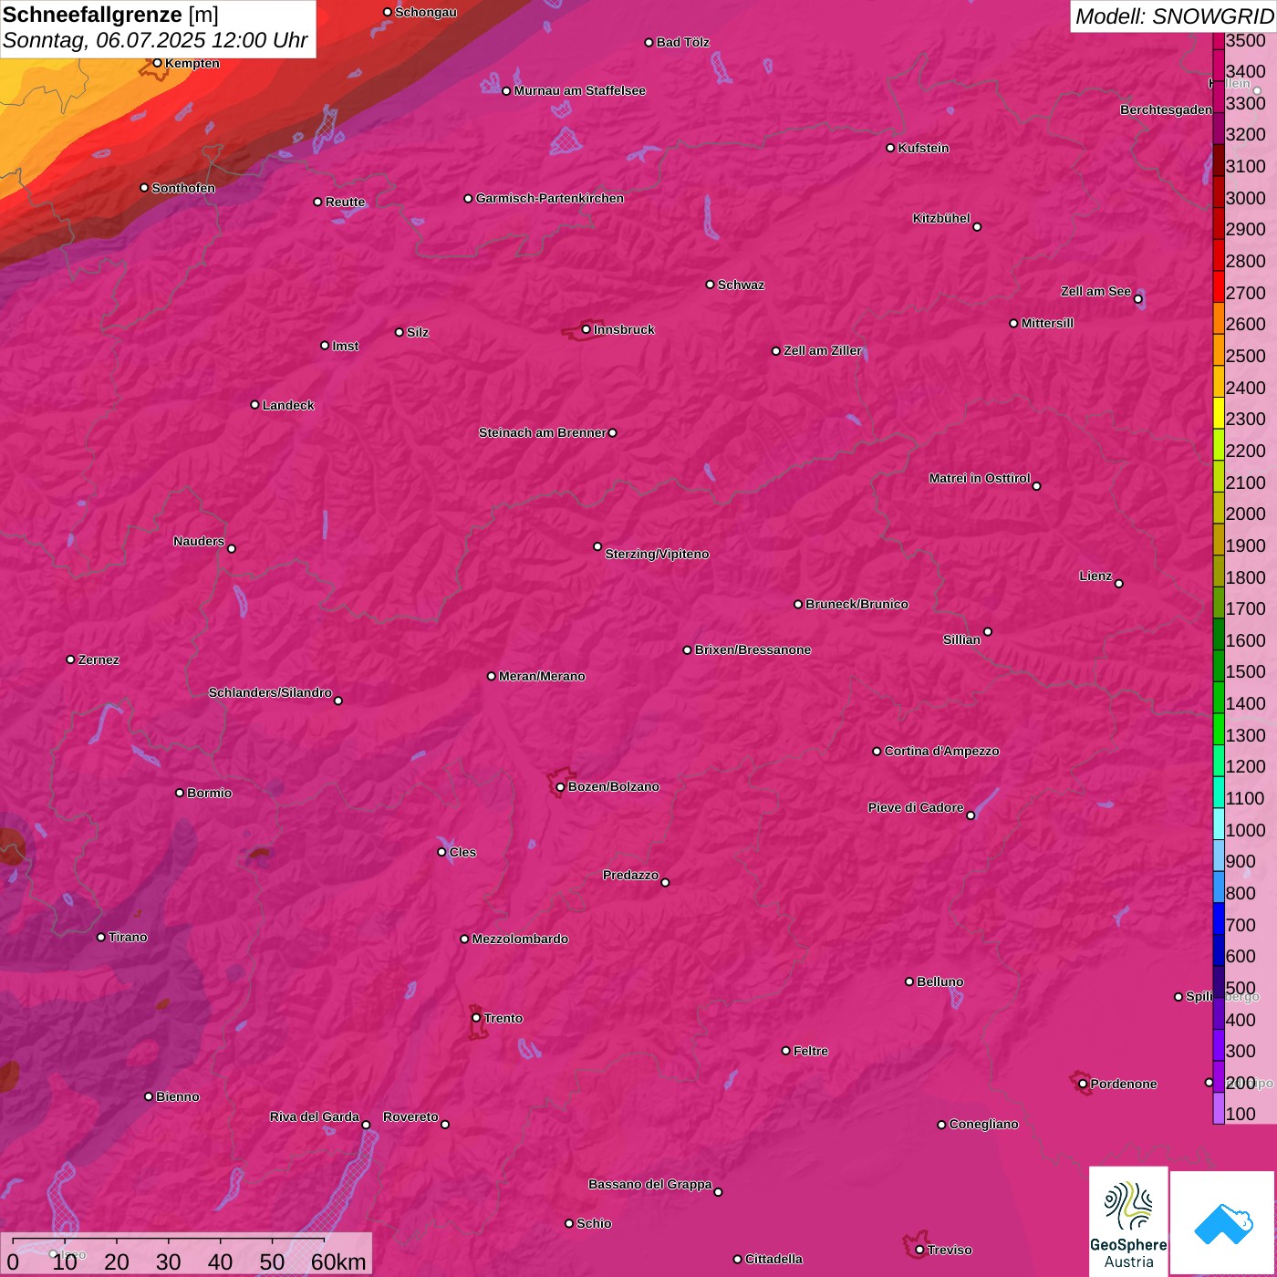Click the Sillian label
The width and height of the screenshot is (1277, 1277).
pyautogui.click(x=961, y=639)
